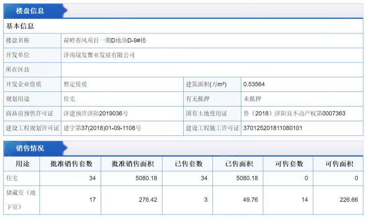The image size is (366, 218).
Task: Click the 开发企业资质 label cell
Action: click(32, 84)
